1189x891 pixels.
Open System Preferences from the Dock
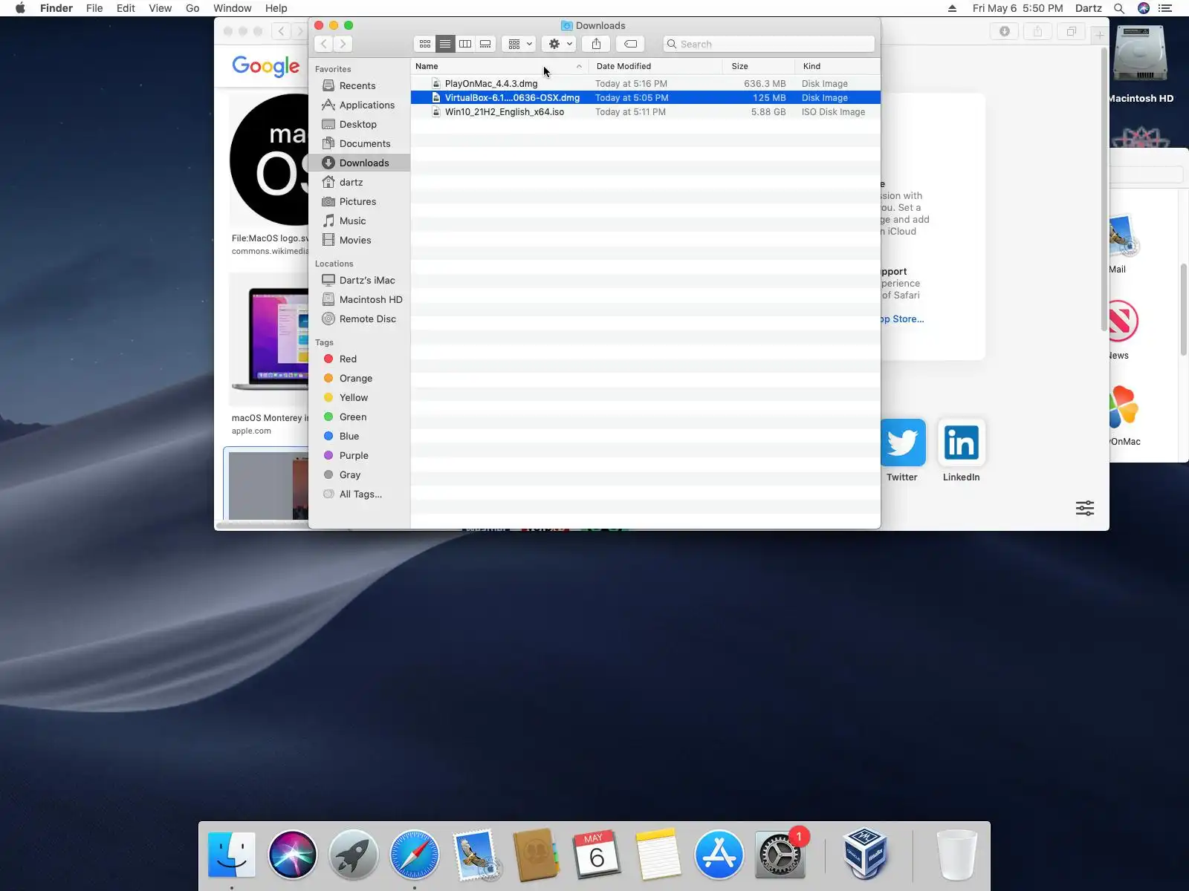point(780,855)
